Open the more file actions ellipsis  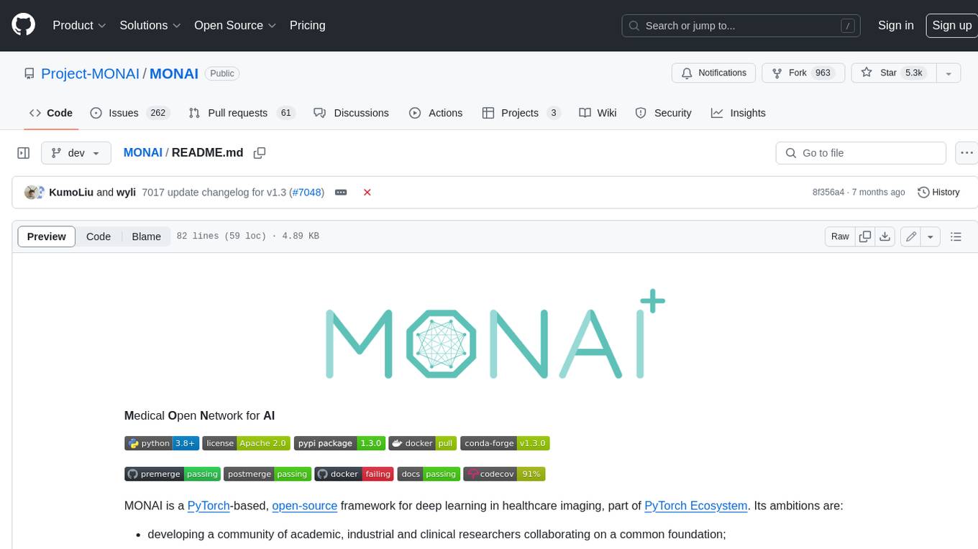pyautogui.click(x=966, y=153)
